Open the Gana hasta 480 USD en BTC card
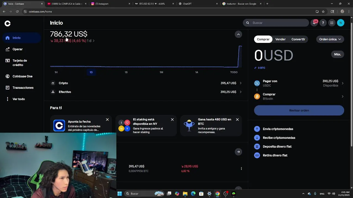 211,126
